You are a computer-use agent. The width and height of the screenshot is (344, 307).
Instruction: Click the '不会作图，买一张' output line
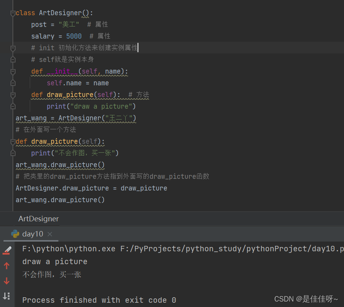tap(52, 275)
